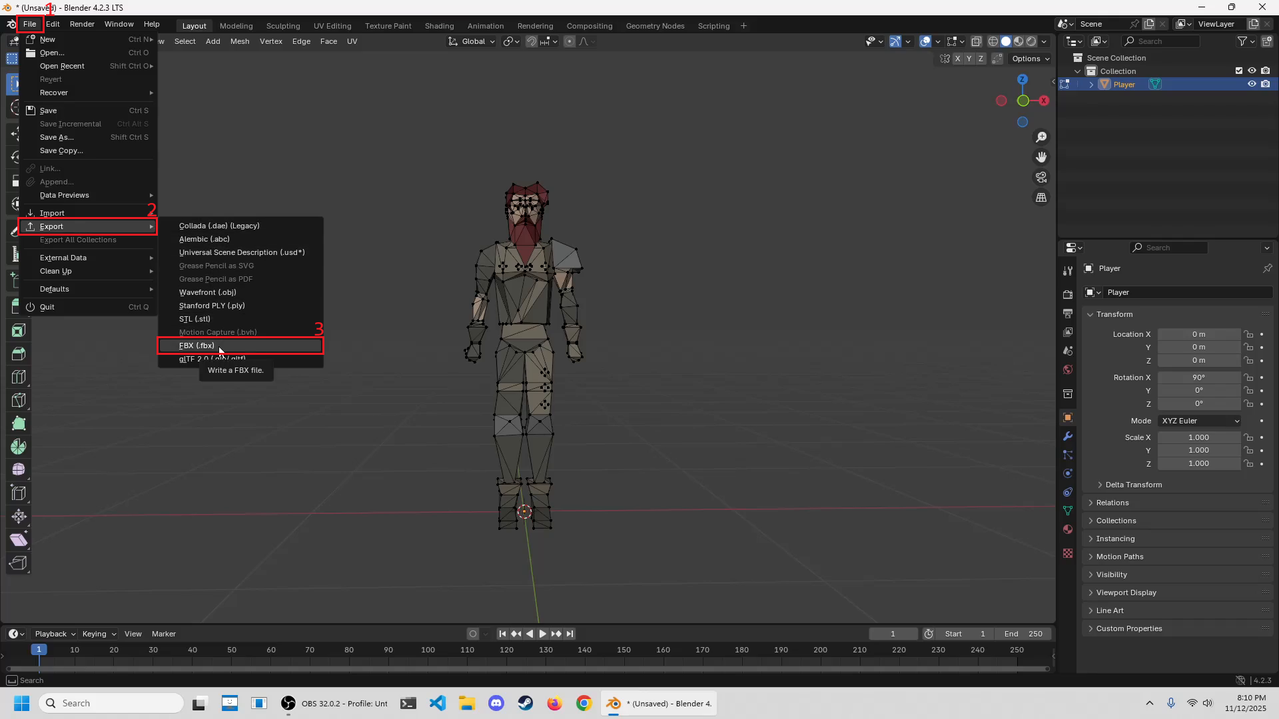Expand the Delta Transform section
The height and width of the screenshot is (719, 1279).
click(x=1132, y=485)
